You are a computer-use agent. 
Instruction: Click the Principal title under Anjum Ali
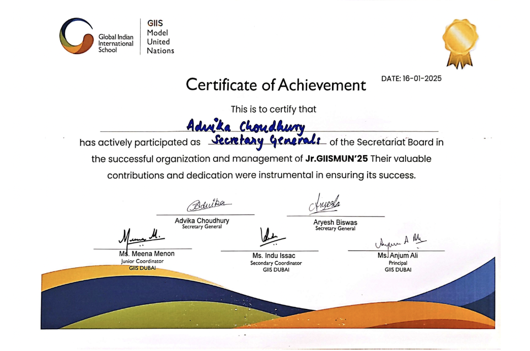(x=398, y=263)
